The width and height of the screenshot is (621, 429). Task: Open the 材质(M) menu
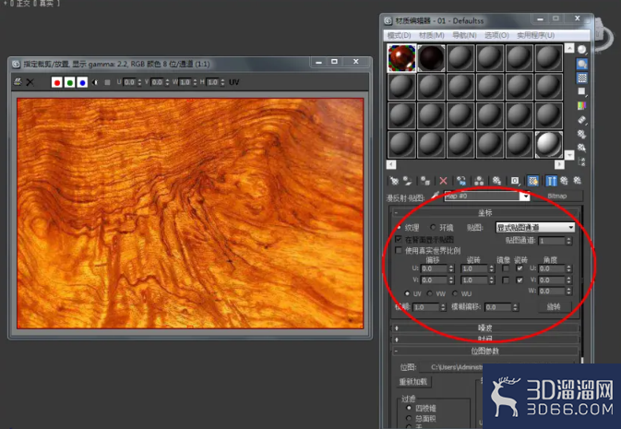pos(432,35)
